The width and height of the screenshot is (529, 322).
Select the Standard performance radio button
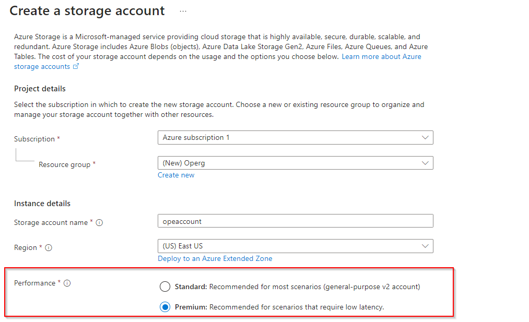(x=165, y=287)
